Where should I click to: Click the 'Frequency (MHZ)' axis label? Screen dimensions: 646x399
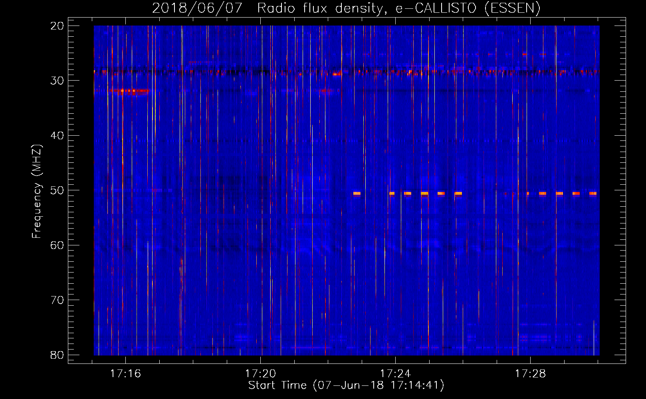point(37,192)
